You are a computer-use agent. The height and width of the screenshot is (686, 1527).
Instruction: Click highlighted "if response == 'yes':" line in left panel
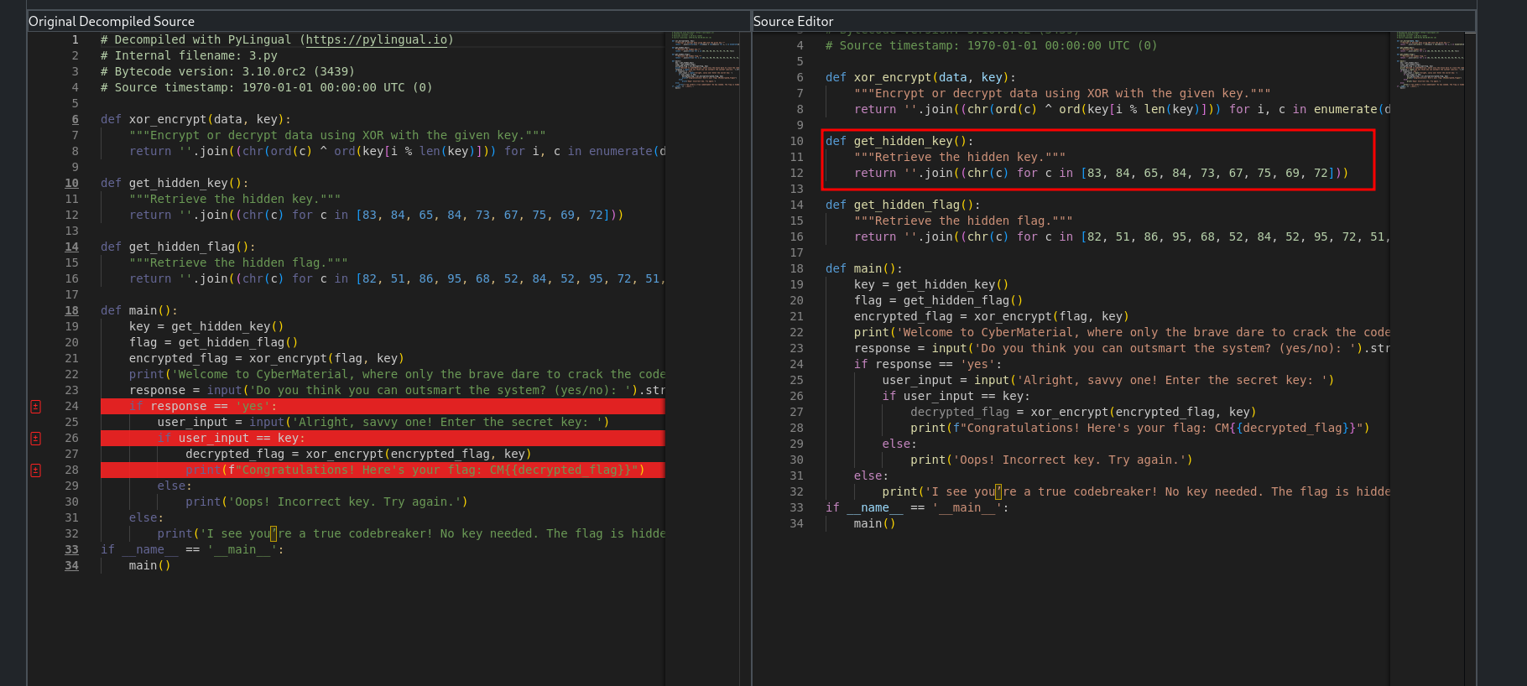tap(383, 407)
